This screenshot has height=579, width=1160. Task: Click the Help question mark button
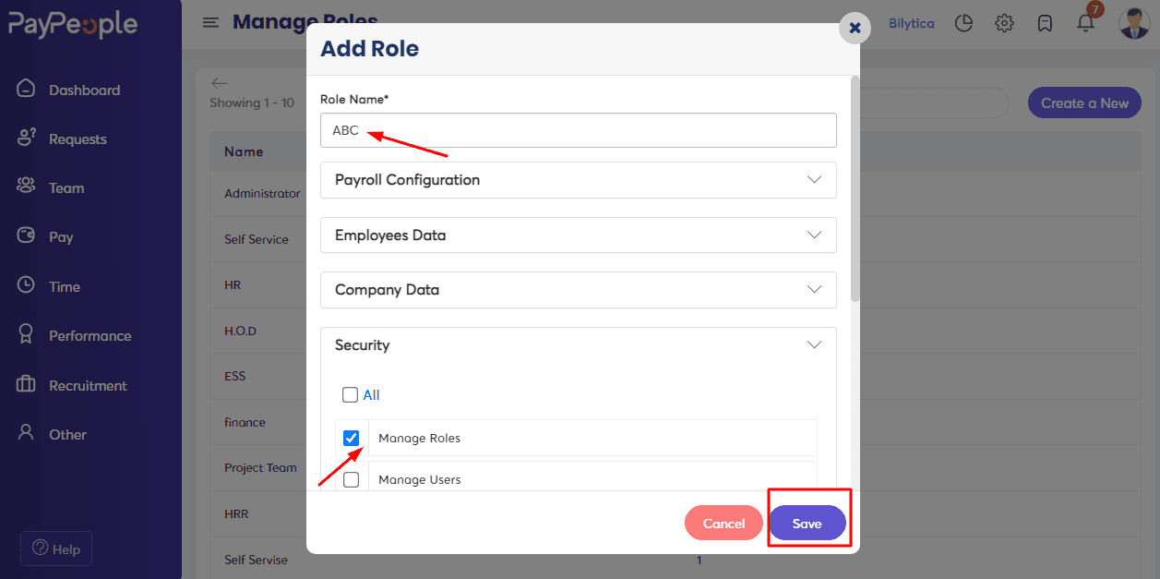tap(56, 549)
